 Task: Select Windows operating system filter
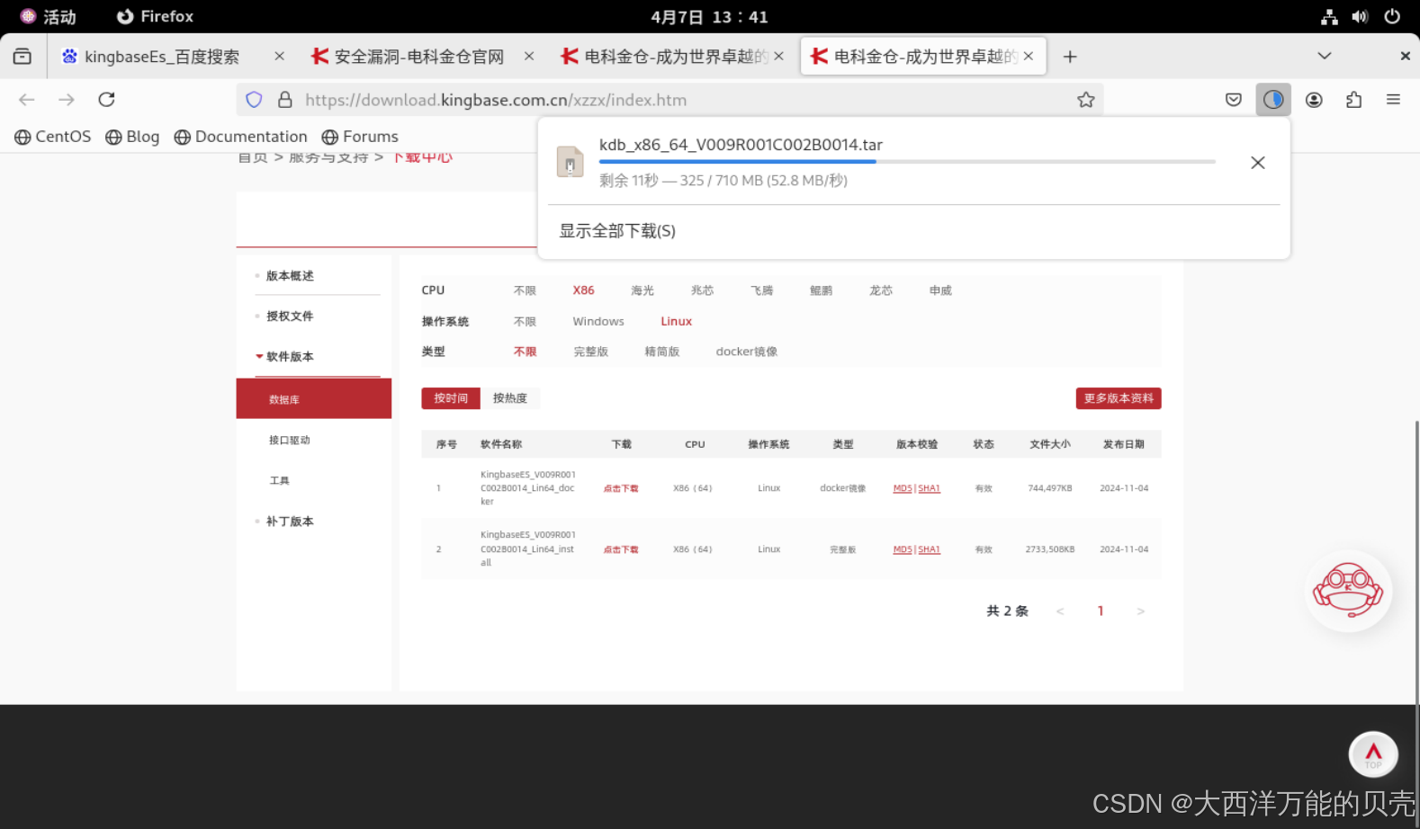598,321
